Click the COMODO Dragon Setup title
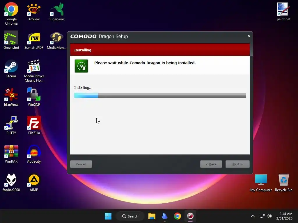This screenshot has height=223, width=298. (99, 36)
